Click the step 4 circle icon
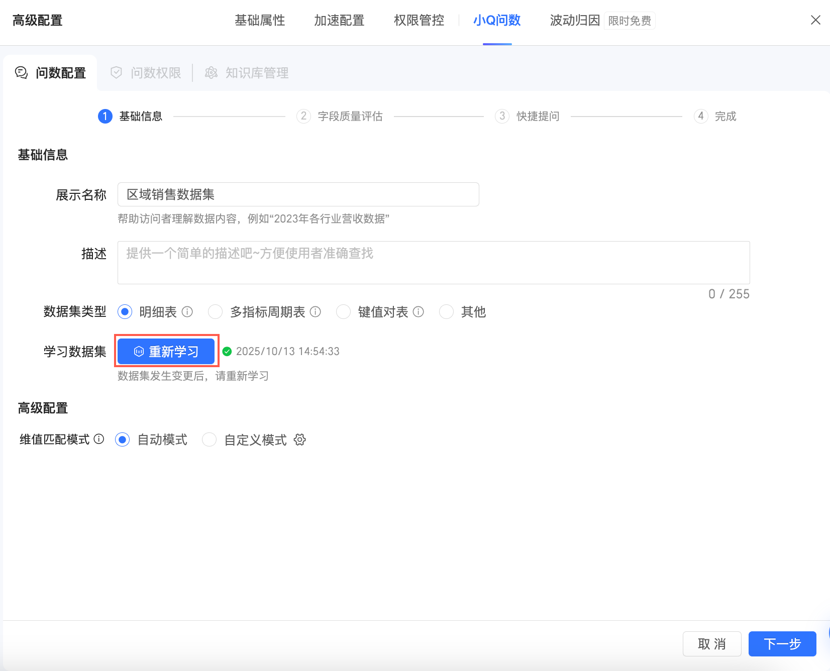The width and height of the screenshot is (830, 671). point(701,117)
